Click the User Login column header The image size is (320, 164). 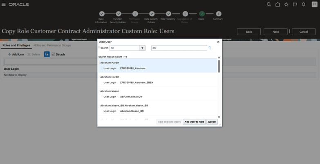point(11,69)
